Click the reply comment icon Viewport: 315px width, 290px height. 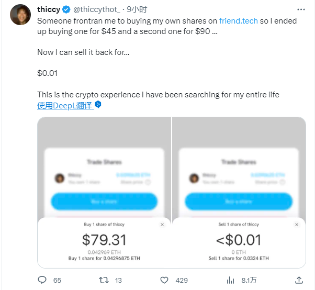(x=42, y=280)
